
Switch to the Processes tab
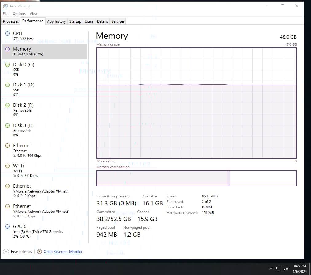[x=11, y=21]
